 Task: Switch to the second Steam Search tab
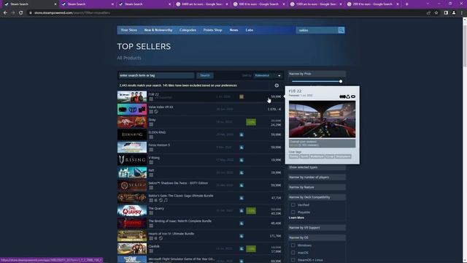[87, 4]
